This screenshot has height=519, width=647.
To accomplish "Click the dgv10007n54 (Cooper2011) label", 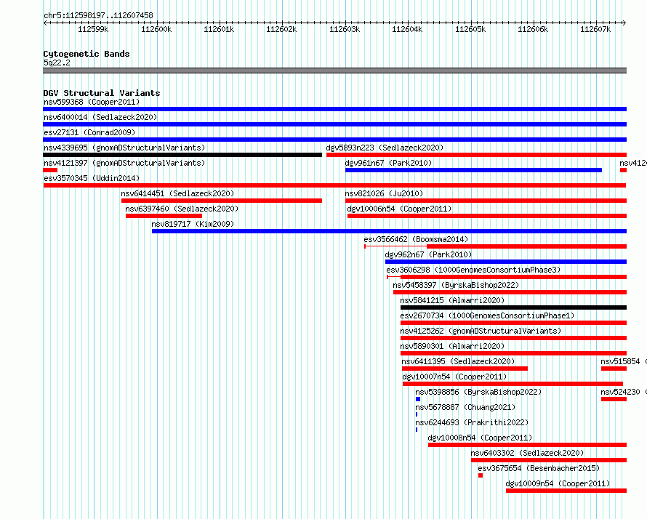I will pos(454,377).
